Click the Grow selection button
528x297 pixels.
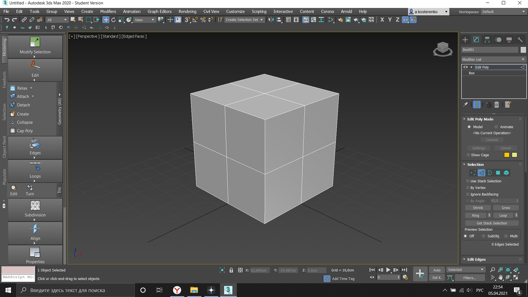point(506,208)
